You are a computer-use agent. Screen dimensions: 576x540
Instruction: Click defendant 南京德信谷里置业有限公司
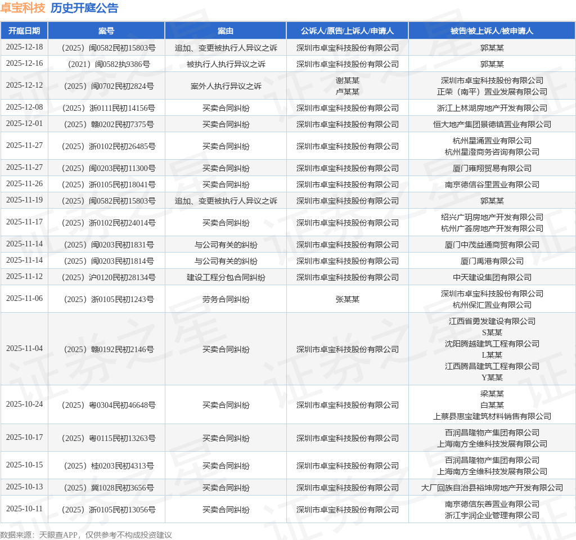(x=492, y=184)
